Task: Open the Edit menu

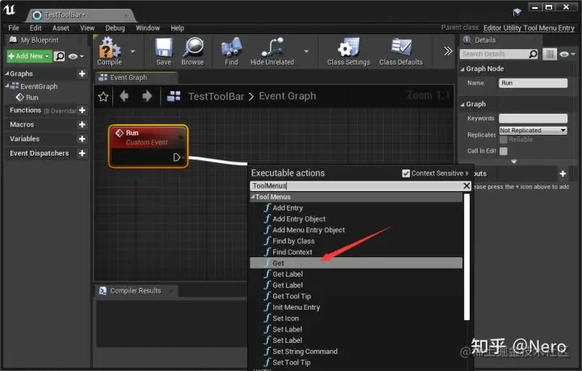Action: (36, 27)
